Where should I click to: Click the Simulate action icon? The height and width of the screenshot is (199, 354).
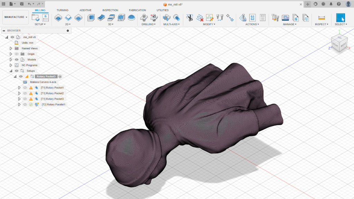[x=243, y=18]
